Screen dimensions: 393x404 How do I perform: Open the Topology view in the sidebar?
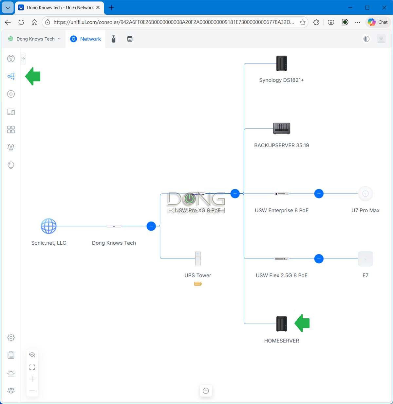(x=11, y=76)
